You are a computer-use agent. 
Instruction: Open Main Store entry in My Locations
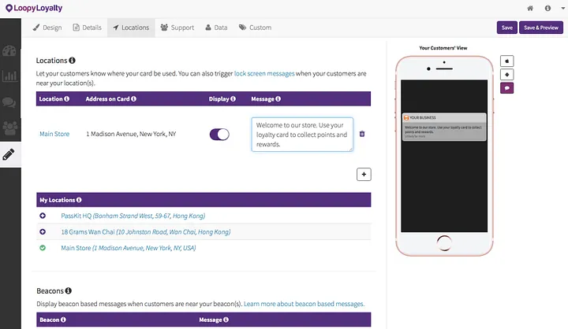click(x=129, y=248)
